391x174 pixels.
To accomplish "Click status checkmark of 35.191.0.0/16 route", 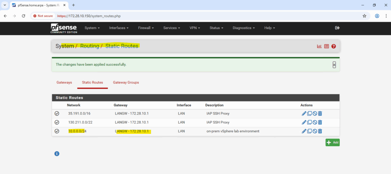I will pos(57,113).
